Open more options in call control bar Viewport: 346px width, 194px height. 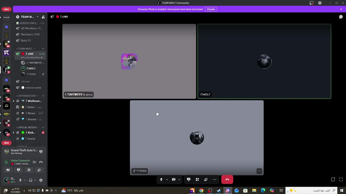pyautogui.click(x=215, y=179)
